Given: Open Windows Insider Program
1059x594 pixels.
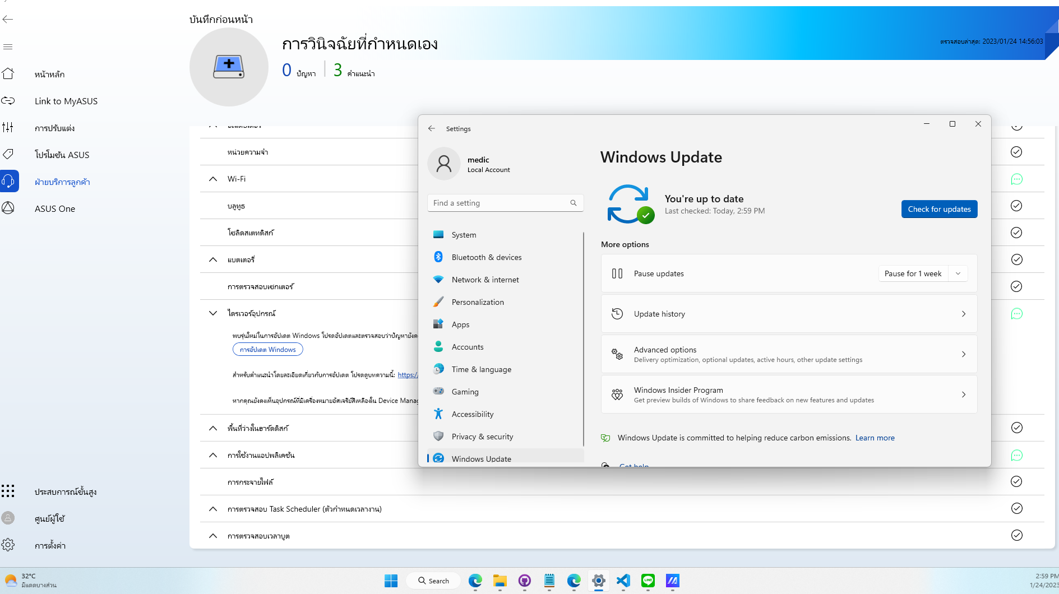Looking at the screenshot, I should [789, 395].
